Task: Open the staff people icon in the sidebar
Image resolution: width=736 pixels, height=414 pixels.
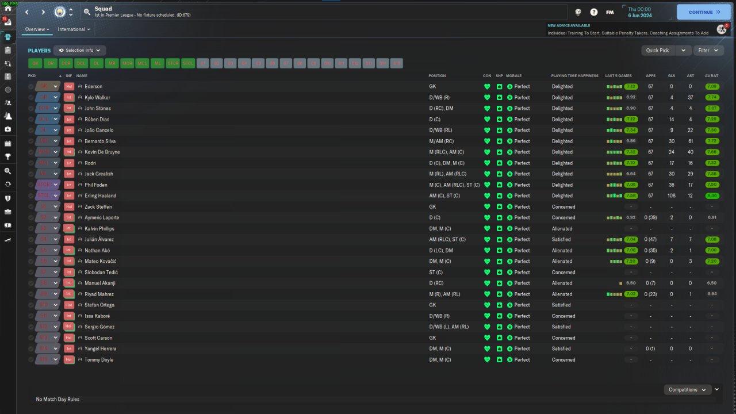Action: coord(8,103)
